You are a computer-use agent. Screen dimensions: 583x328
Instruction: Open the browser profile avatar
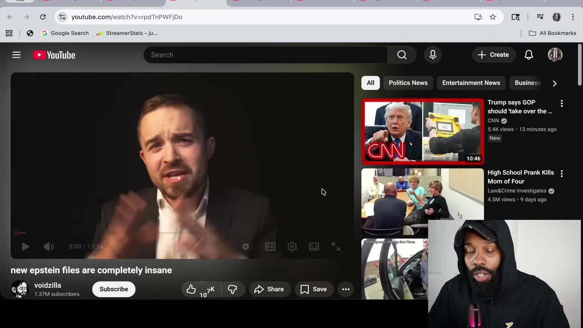tap(557, 17)
